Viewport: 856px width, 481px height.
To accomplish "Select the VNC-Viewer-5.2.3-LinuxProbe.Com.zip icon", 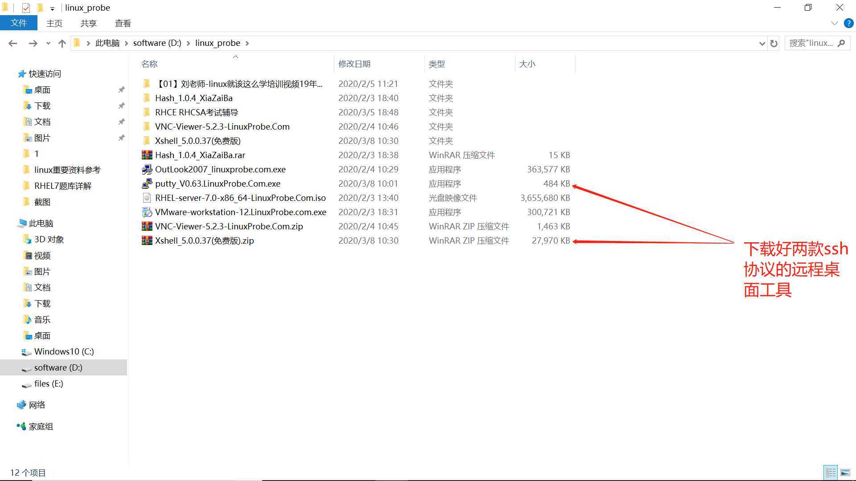I will (x=147, y=226).
